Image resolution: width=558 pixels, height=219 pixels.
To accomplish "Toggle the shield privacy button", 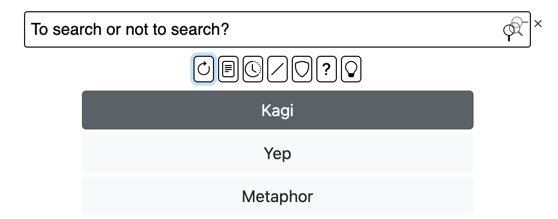I will click(x=302, y=69).
